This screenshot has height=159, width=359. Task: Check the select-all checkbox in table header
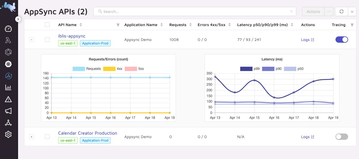coord(47,25)
